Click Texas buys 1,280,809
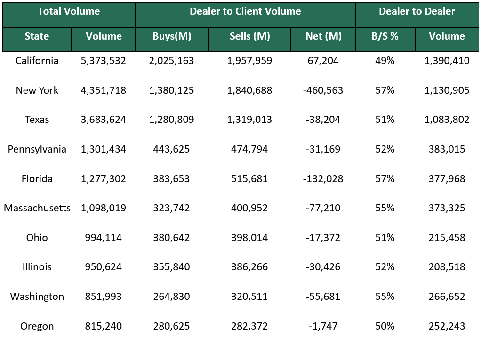The image size is (481, 338). click(x=171, y=119)
